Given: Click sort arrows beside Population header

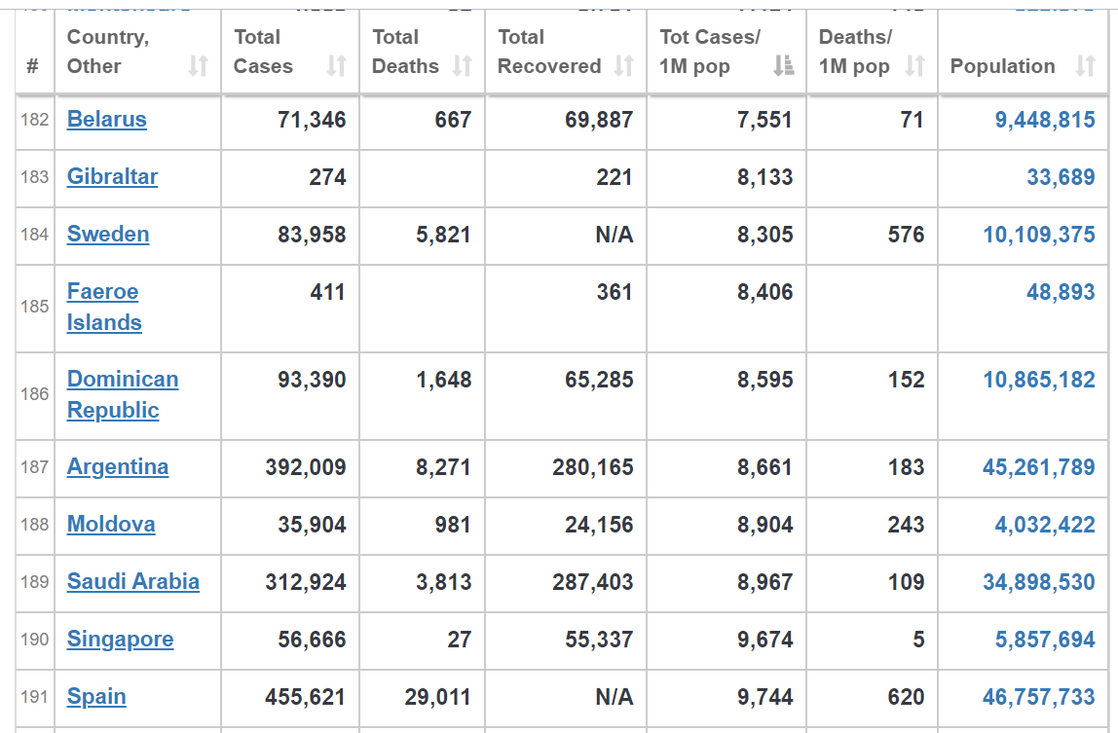Looking at the screenshot, I should pyautogui.click(x=1085, y=66).
